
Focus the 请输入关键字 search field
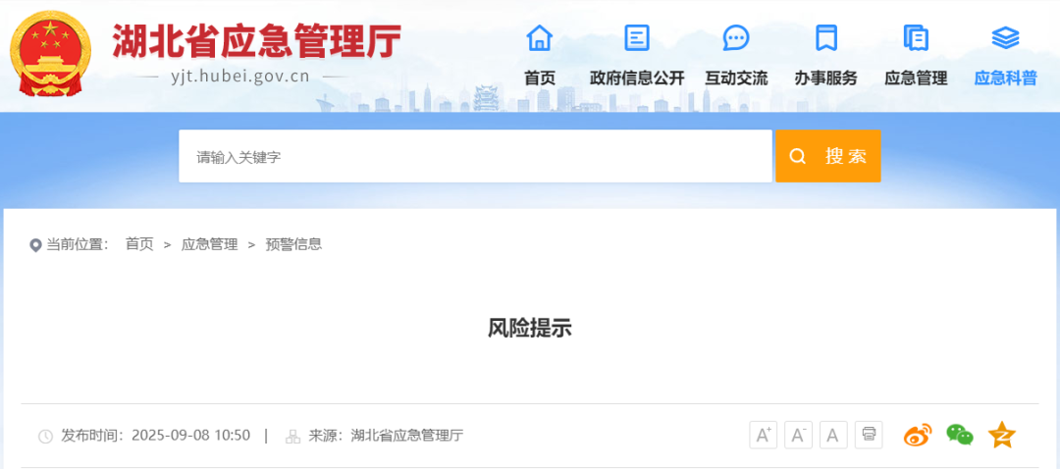pyautogui.click(x=475, y=156)
